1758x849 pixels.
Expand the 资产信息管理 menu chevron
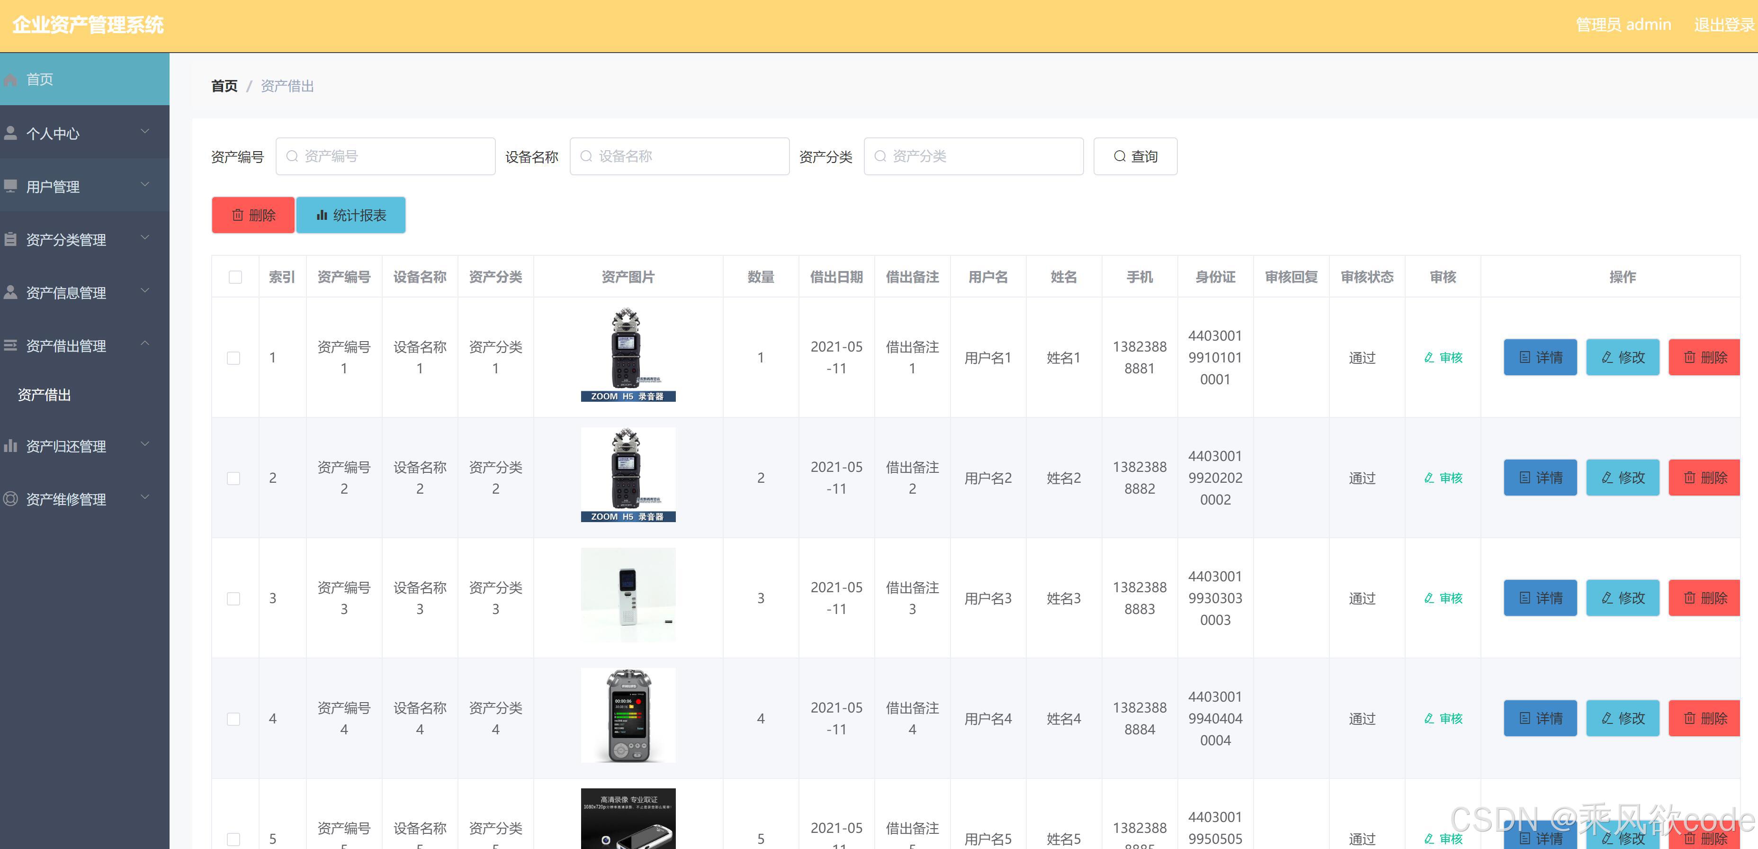[144, 291]
